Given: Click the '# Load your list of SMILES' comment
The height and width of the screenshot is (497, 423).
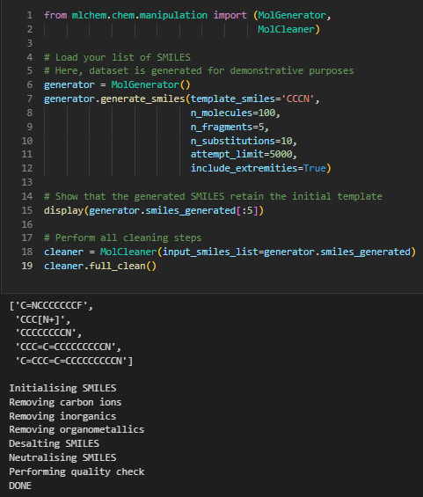Looking at the screenshot, I should [x=117, y=57].
